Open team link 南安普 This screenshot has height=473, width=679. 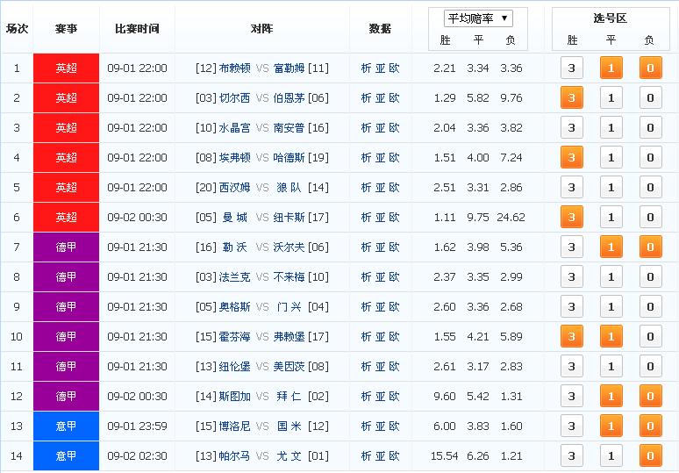click(289, 128)
